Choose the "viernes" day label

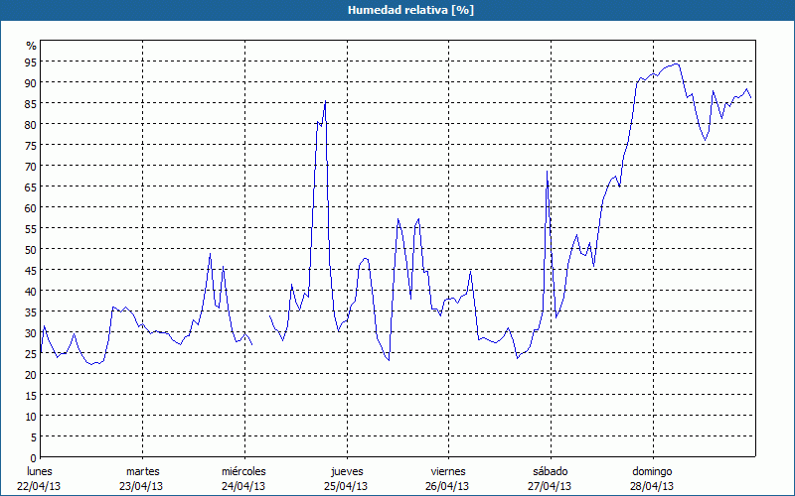click(448, 471)
